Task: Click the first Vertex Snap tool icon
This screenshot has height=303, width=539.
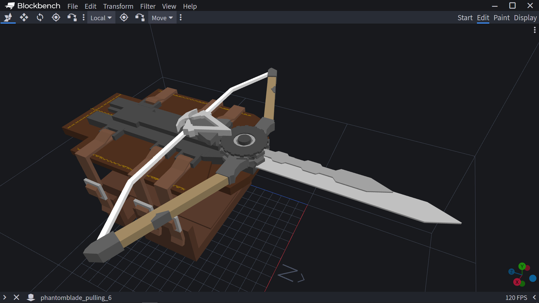Action: click(x=72, y=18)
